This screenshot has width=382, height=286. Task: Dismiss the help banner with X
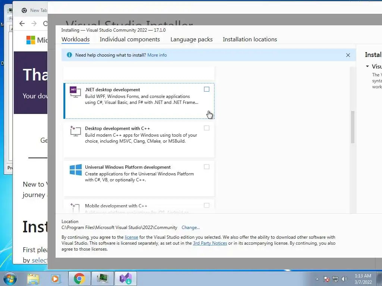[348, 55]
